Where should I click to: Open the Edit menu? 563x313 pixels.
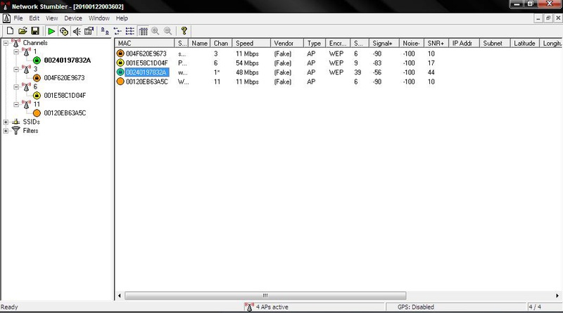[34, 18]
